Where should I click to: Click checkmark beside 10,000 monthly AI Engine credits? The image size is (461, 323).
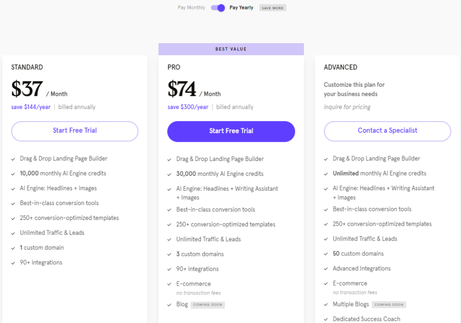click(13, 173)
